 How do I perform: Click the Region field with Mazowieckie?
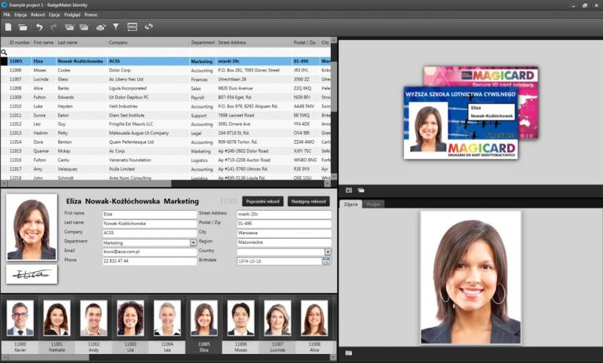tap(284, 243)
